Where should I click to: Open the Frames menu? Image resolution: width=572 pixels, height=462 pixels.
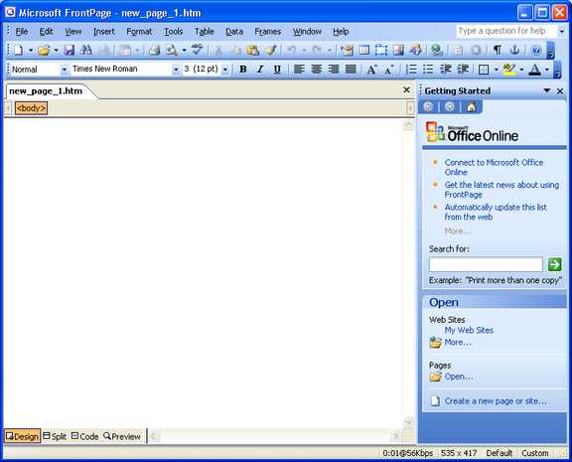tap(268, 32)
